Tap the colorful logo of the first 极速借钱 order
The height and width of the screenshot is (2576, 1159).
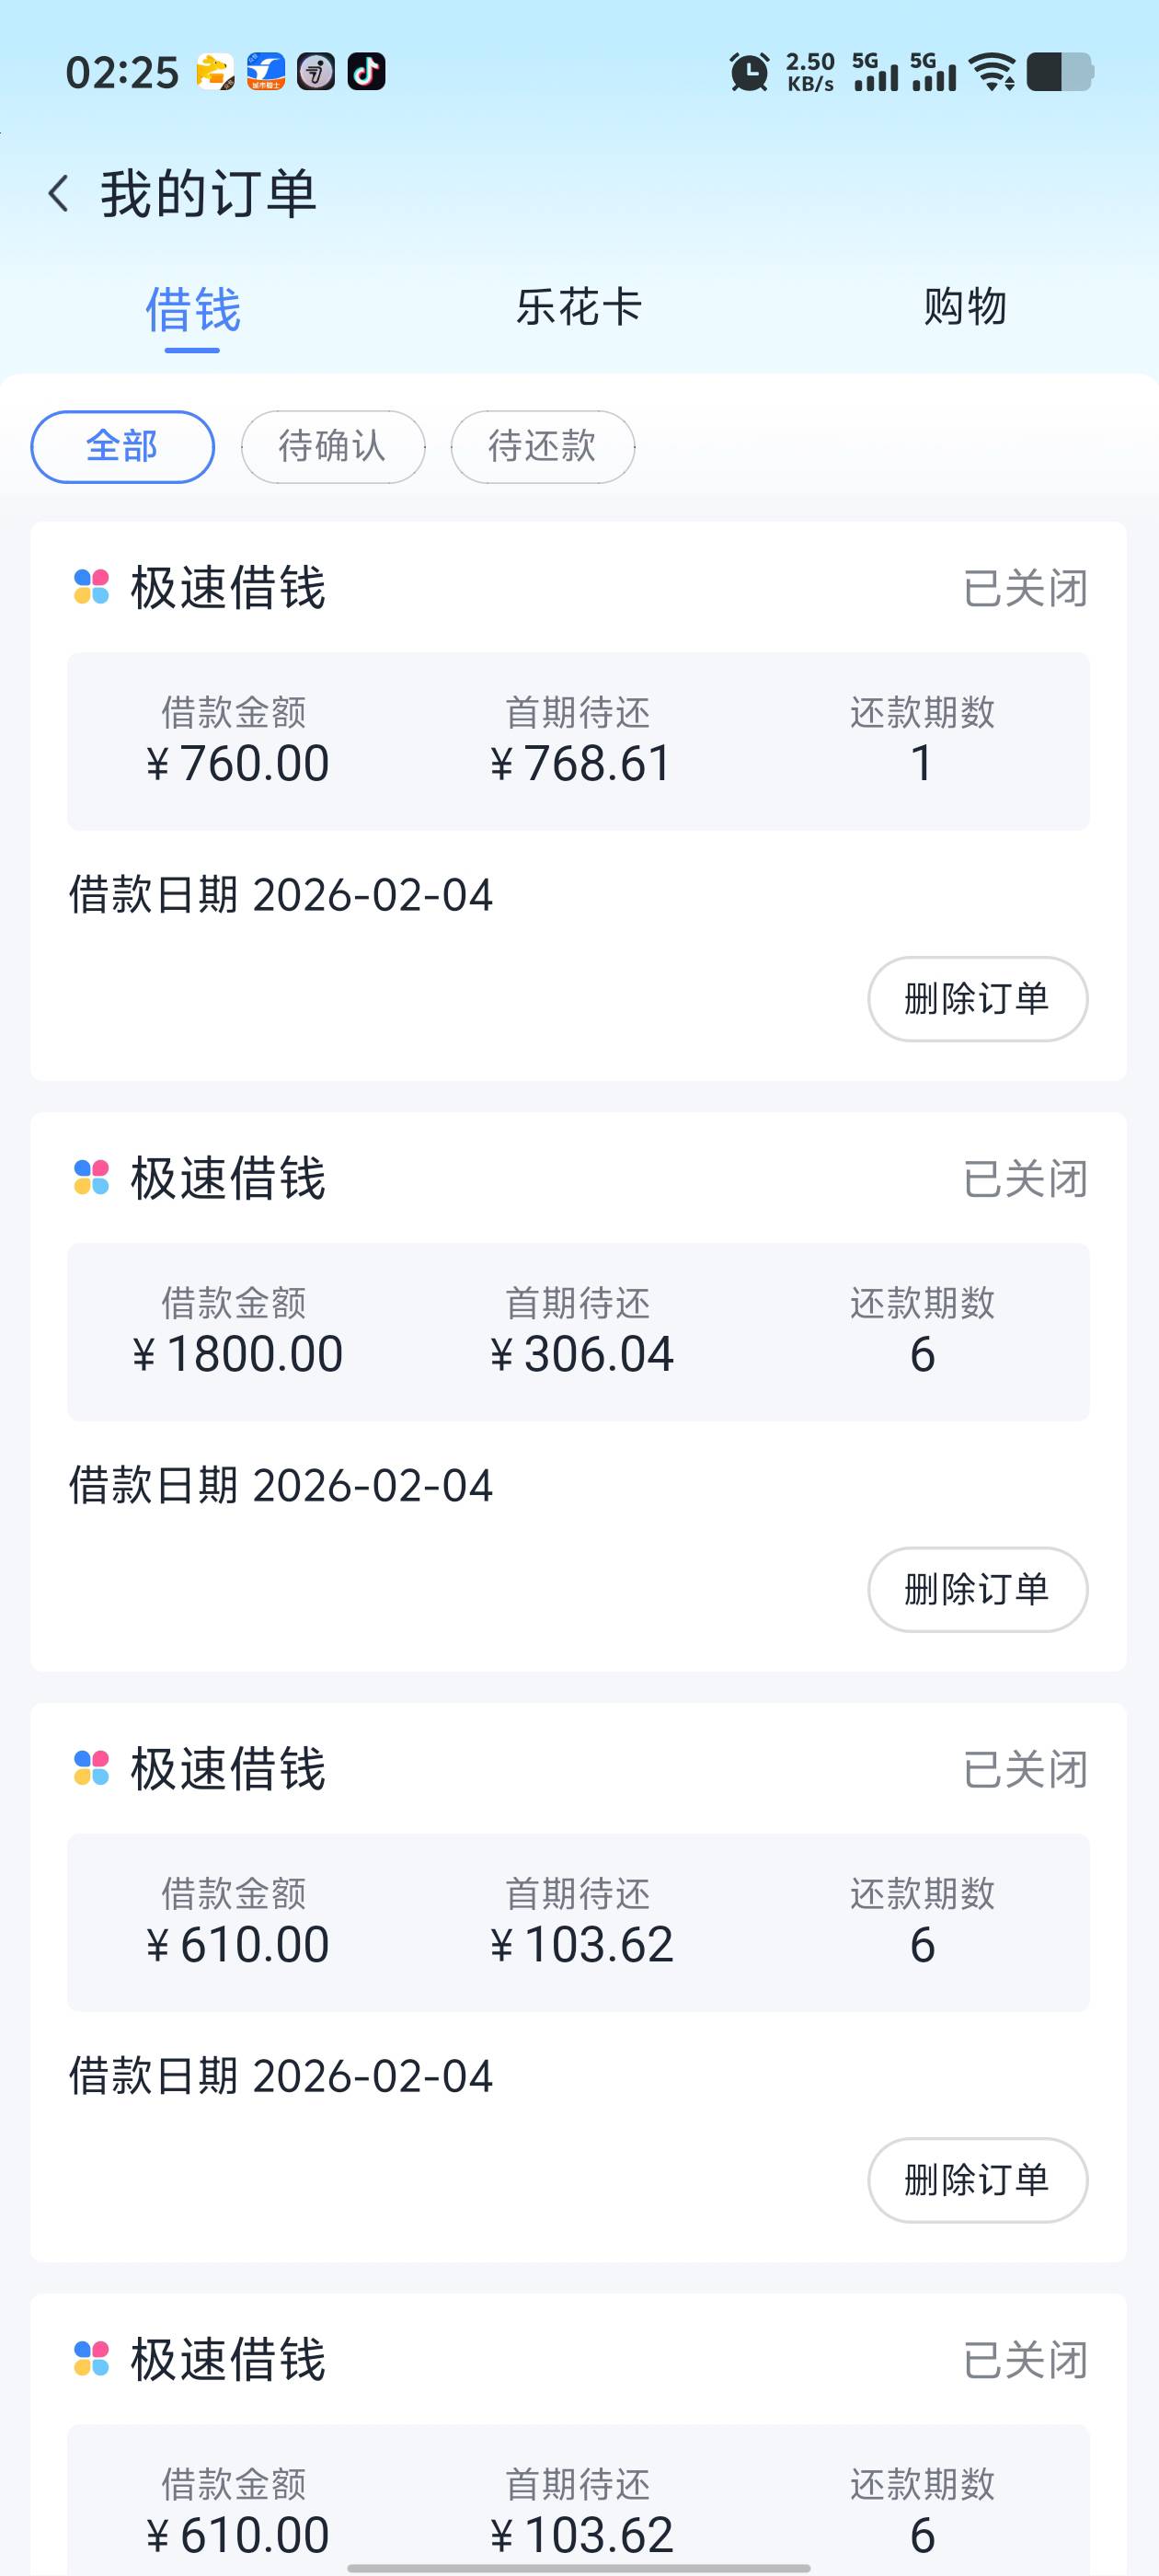[x=92, y=587]
